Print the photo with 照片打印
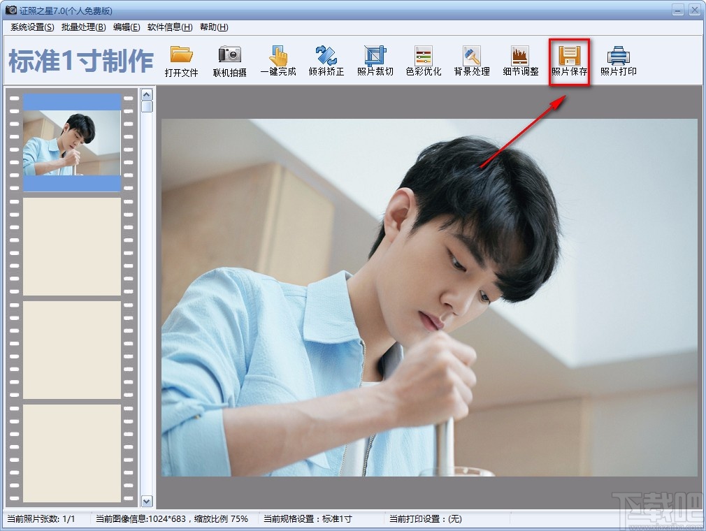 [618, 61]
